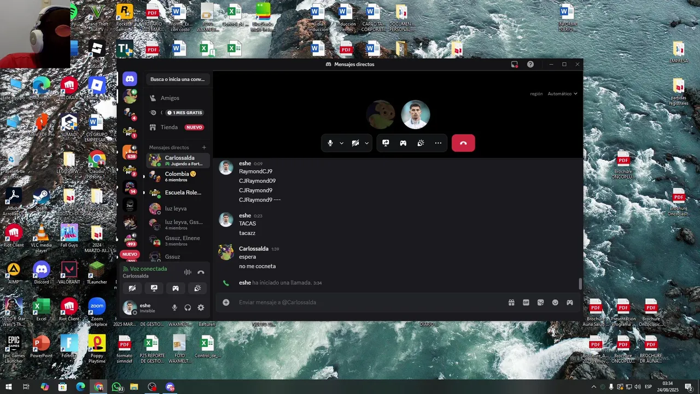Open soundboard from the voice panel
This screenshot has height=394, width=700.
click(x=197, y=288)
